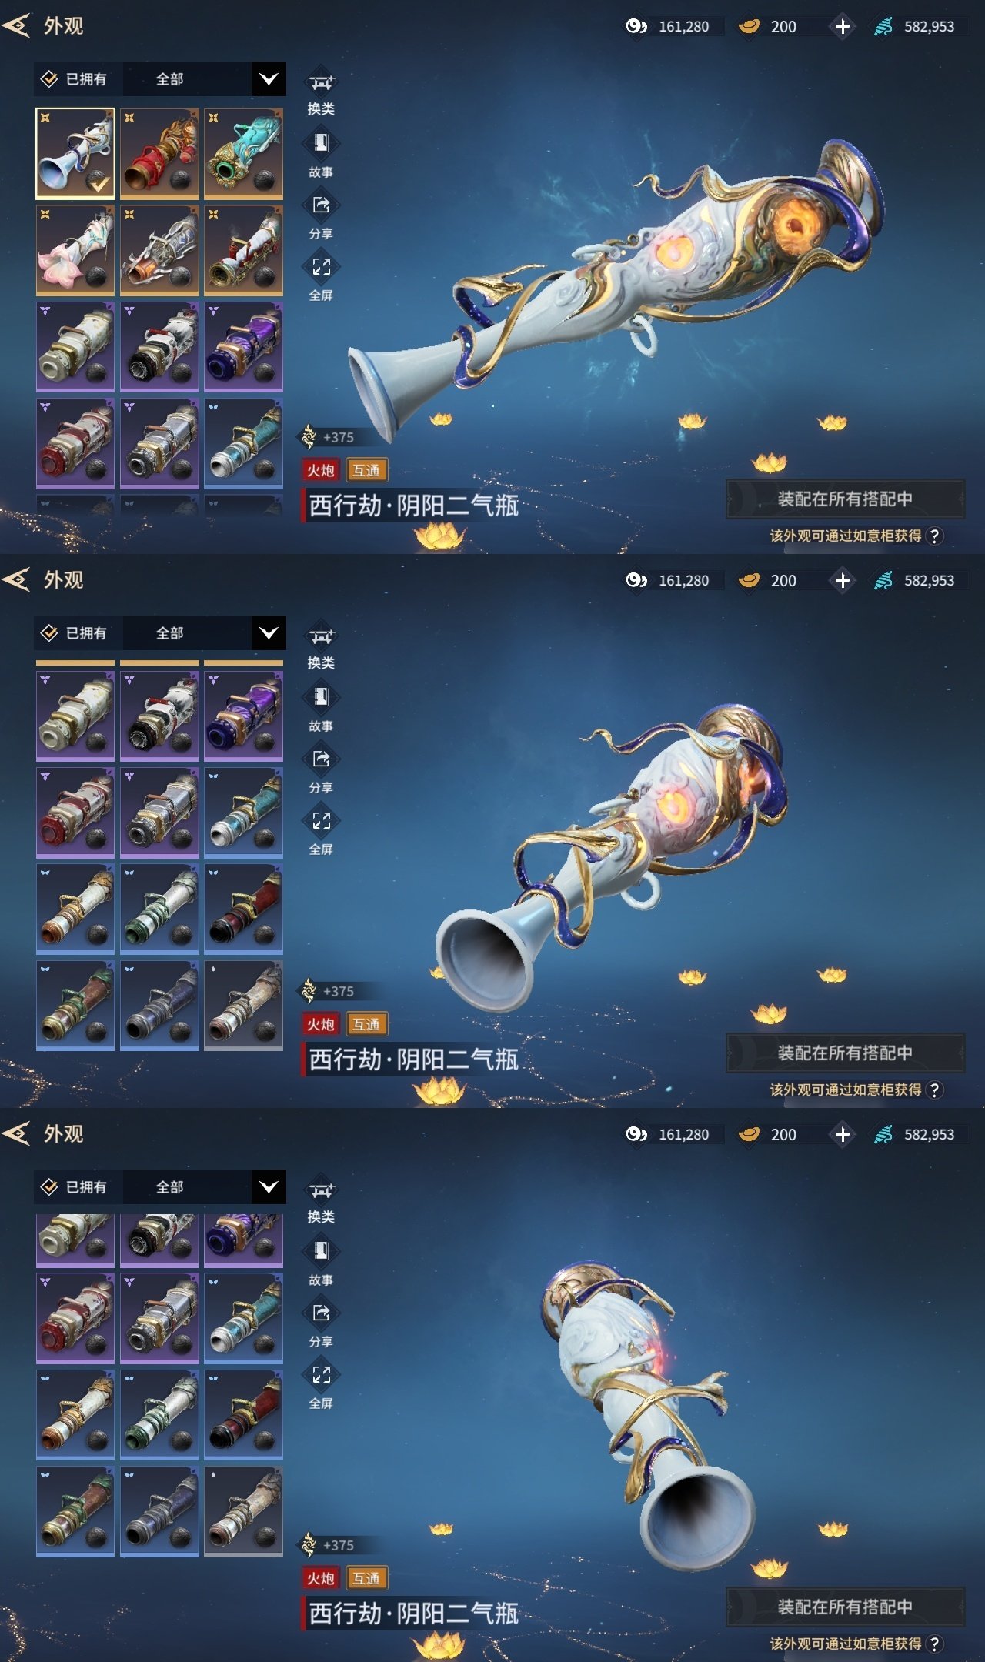Click the back arrow beside 外观 in the top screenshot
This screenshot has width=985, height=1662.
[x=16, y=25]
